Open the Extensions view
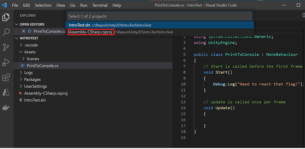This screenshot has width=305, height=149. click(6, 77)
